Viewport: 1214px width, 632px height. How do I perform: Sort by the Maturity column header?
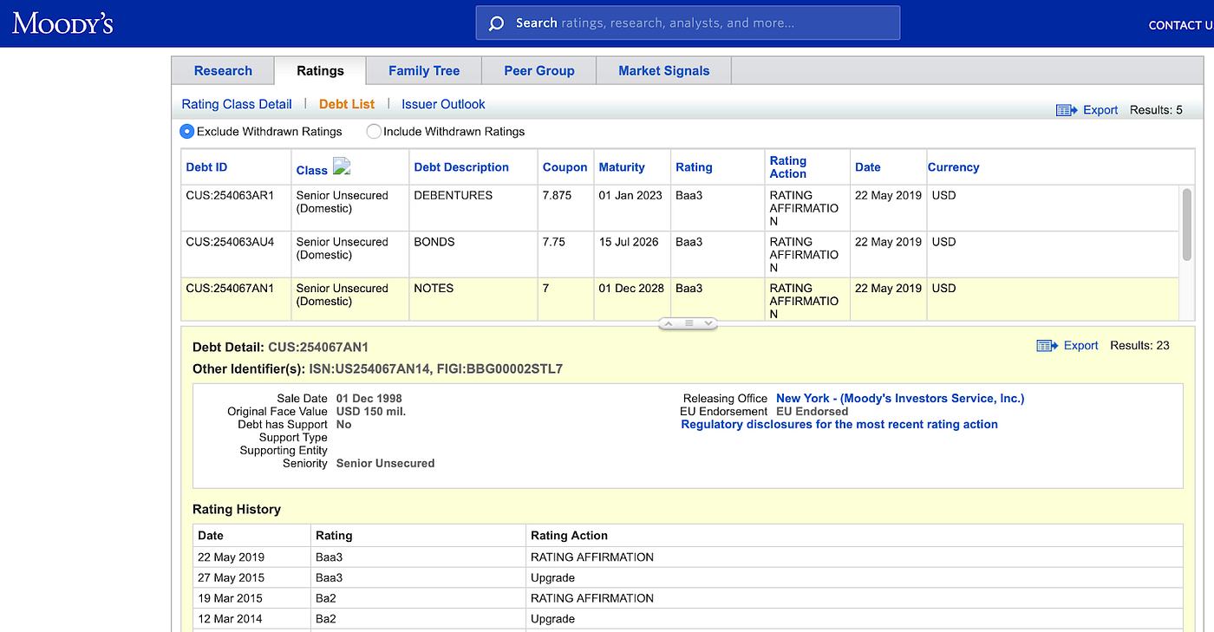pyautogui.click(x=622, y=167)
